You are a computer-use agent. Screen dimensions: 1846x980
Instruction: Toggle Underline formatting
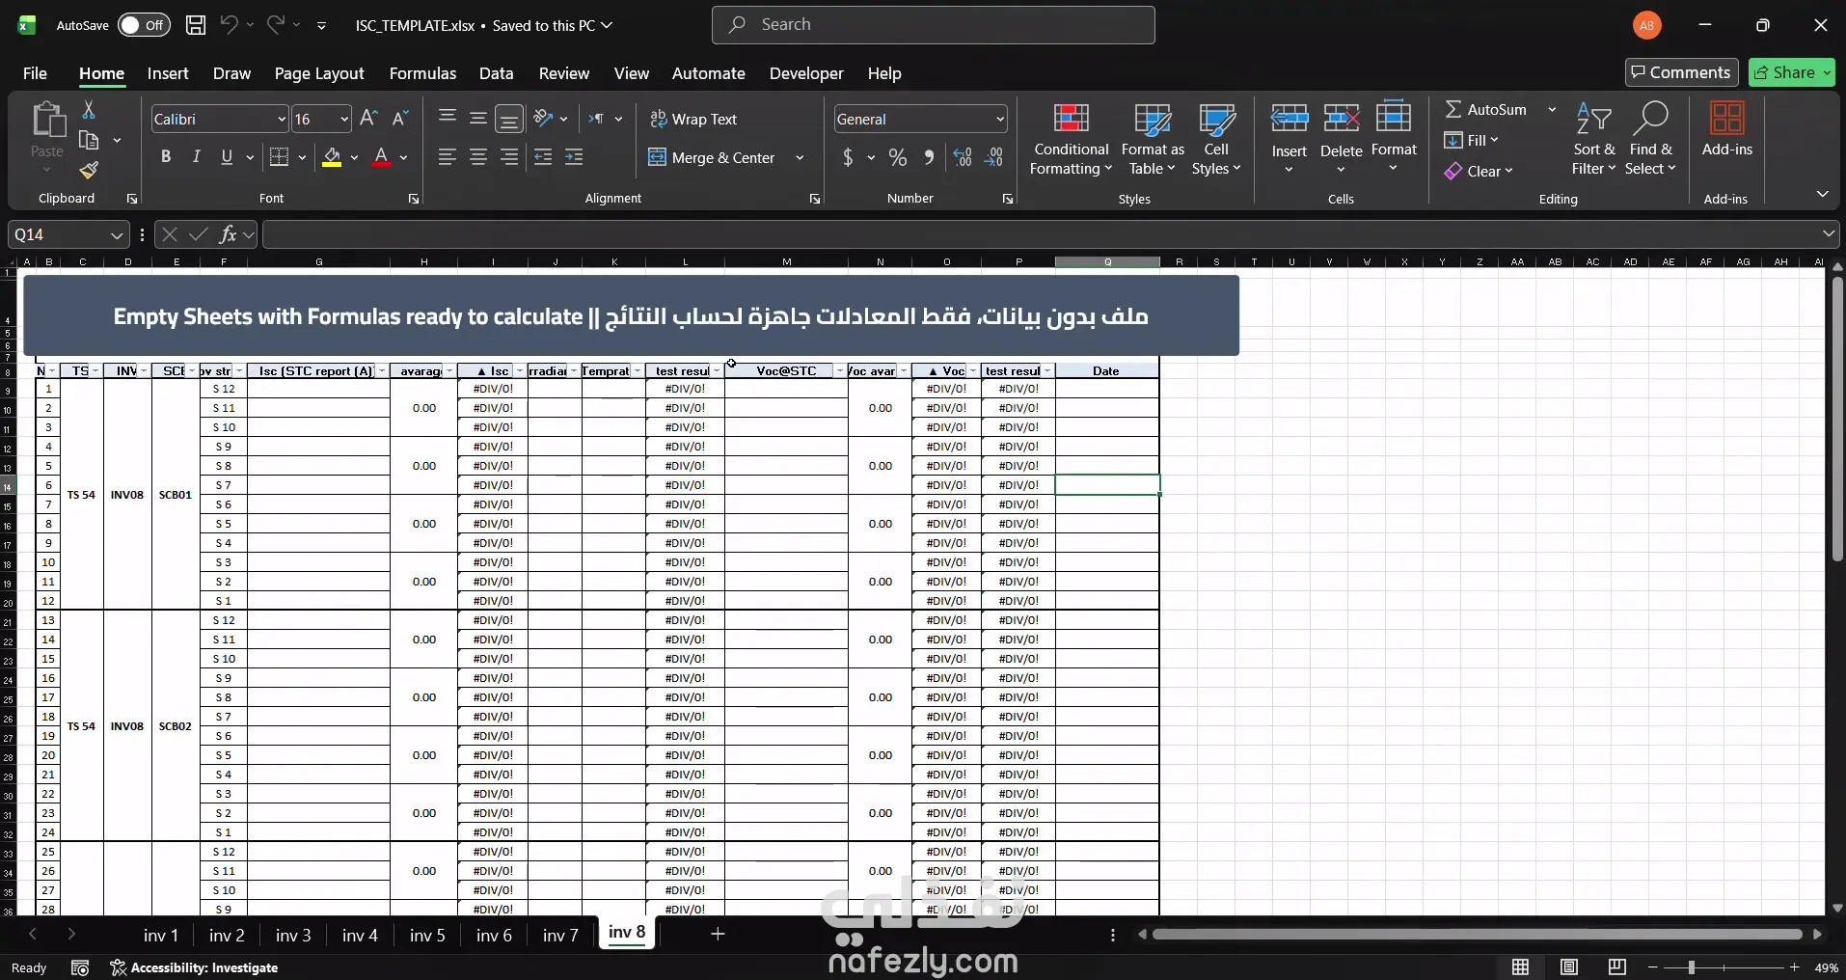tap(227, 157)
